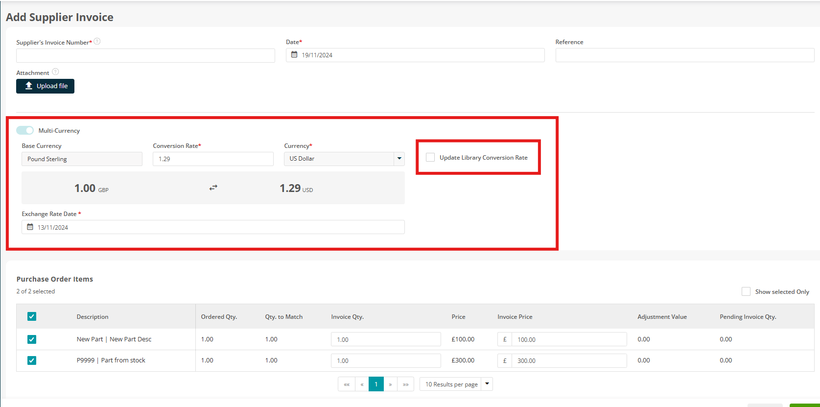Viewport: 820px width, 407px height.
Task: Click the Date field showing 19/11/2024
Action: point(415,55)
